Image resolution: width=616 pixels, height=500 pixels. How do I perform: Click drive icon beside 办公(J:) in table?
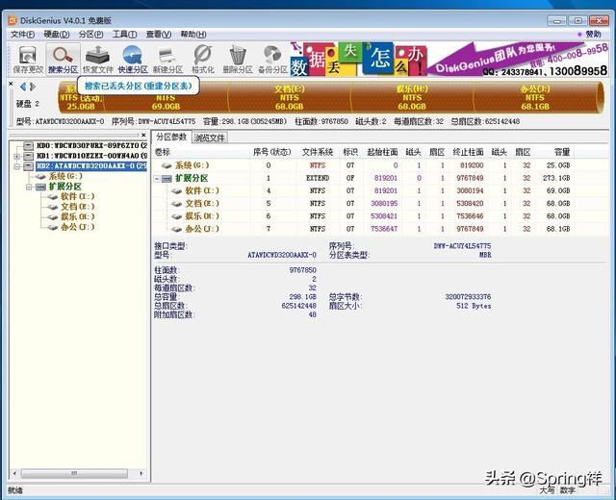click(177, 229)
